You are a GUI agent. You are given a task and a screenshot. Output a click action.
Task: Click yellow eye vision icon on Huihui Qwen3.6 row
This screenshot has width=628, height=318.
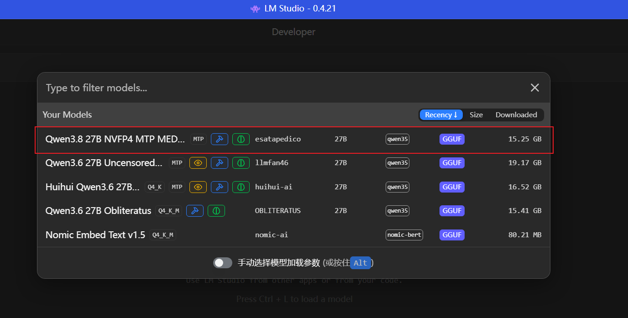198,187
